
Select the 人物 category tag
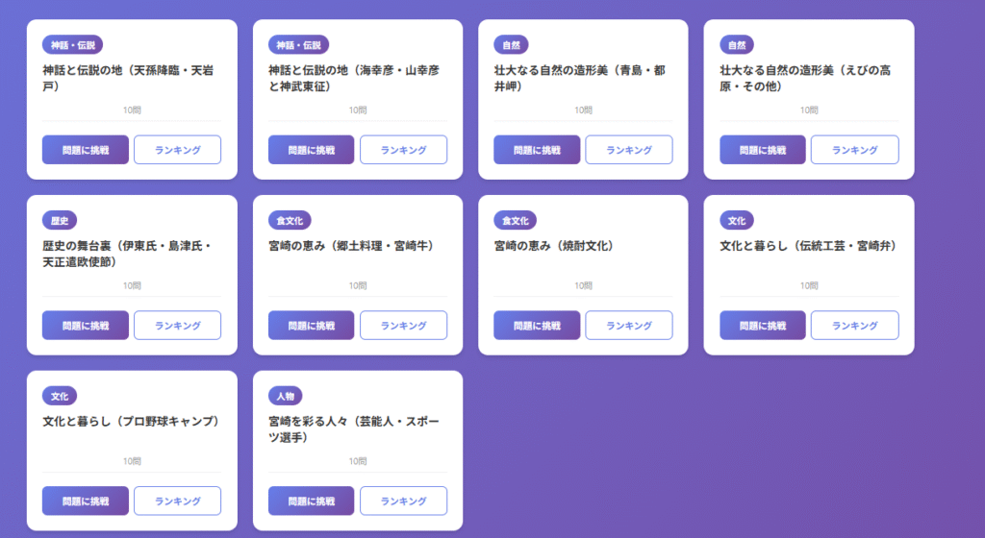click(x=285, y=396)
